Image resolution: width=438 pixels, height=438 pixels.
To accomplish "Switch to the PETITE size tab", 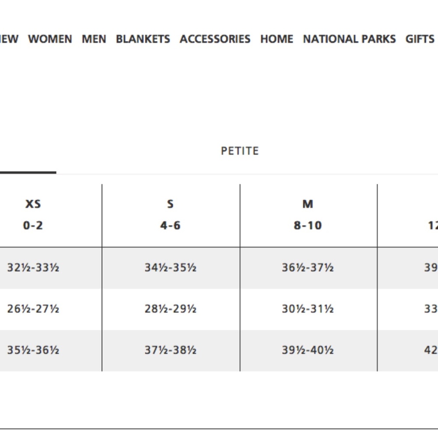I will [240, 151].
